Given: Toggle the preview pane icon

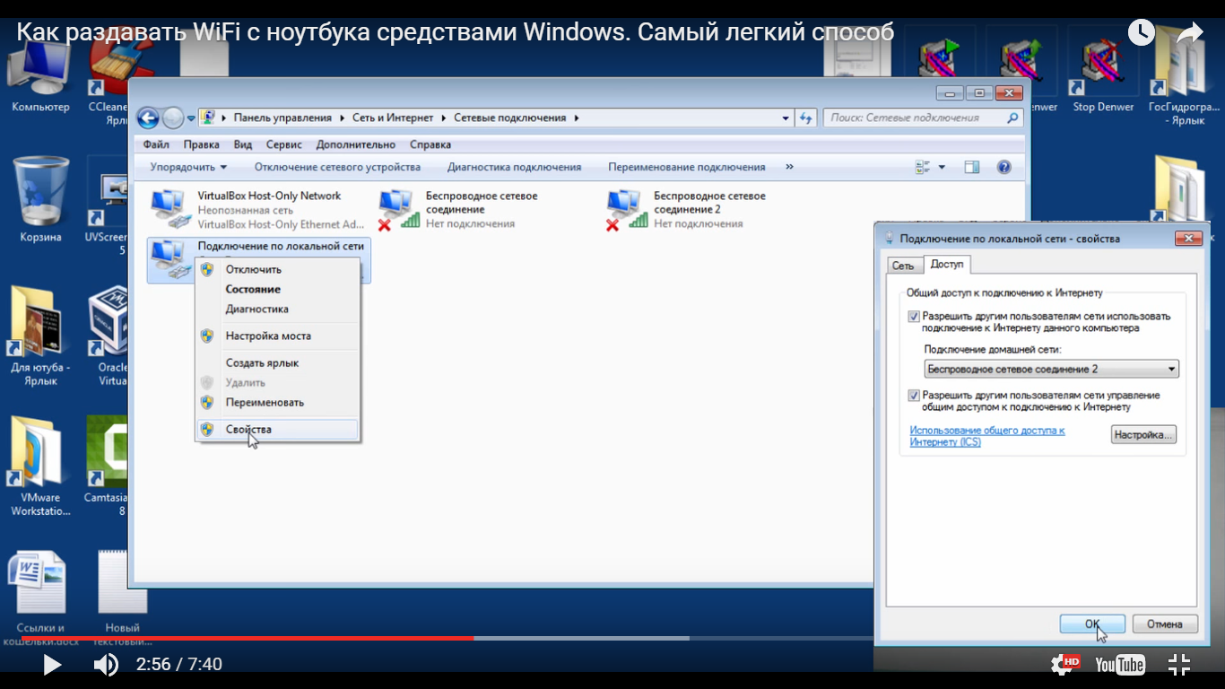Looking at the screenshot, I should point(972,167).
